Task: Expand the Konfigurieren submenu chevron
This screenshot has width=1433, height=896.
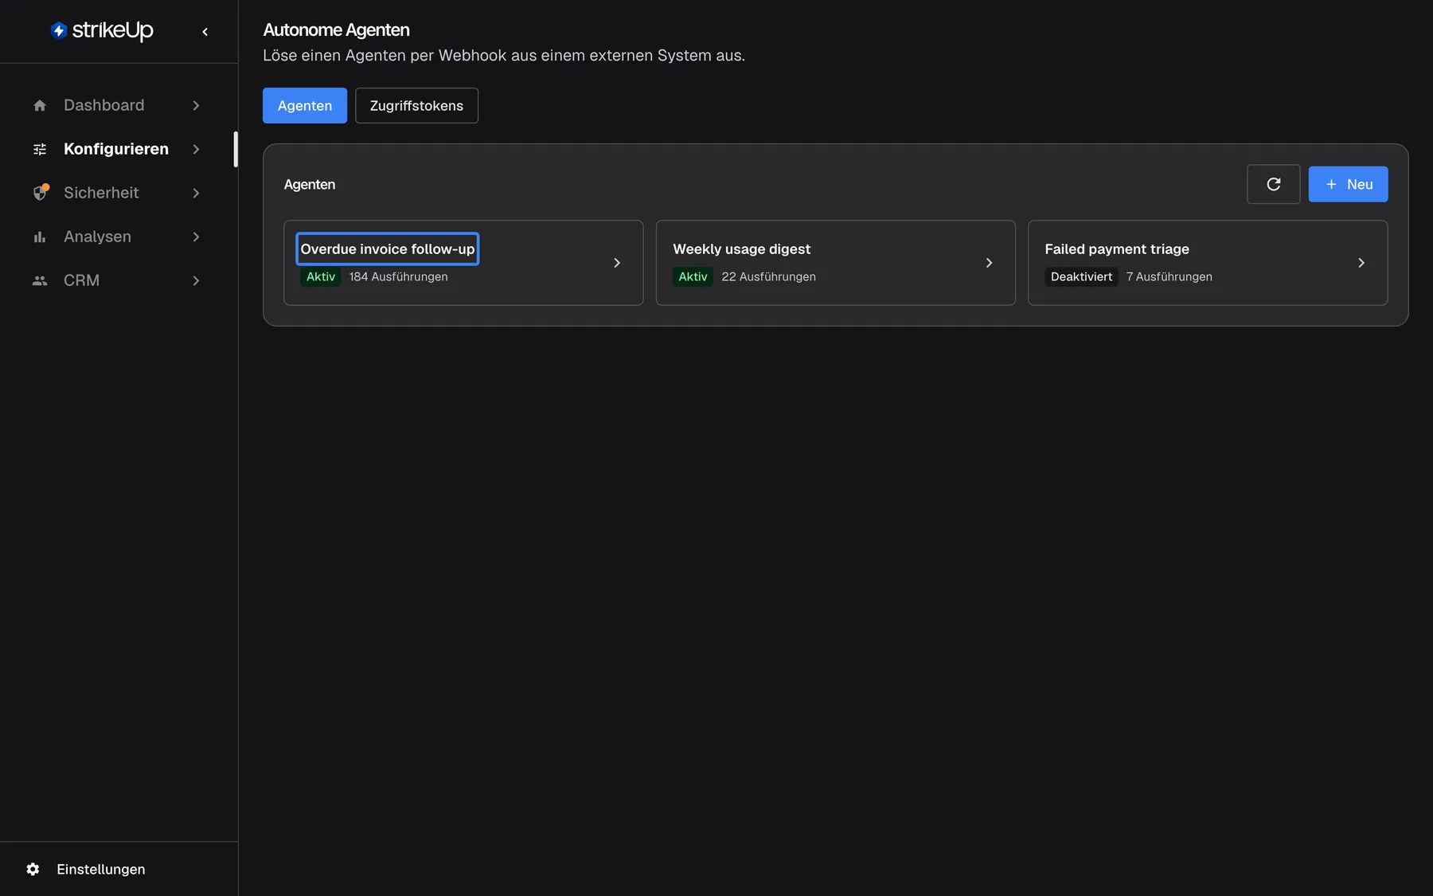Action: (196, 149)
